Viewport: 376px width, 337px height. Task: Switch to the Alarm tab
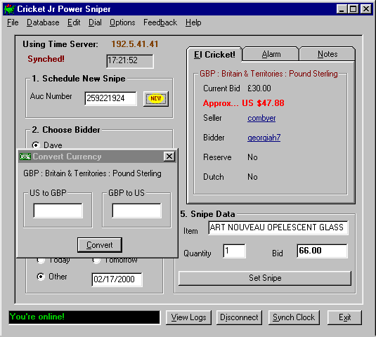pyautogui.click(x=271, y=54)
